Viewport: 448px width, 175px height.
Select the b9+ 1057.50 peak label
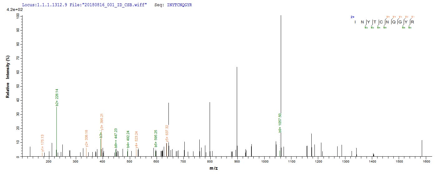click(280, 123)
